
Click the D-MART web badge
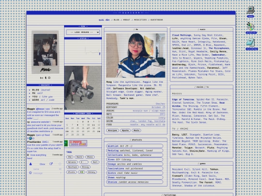[78, 143]
